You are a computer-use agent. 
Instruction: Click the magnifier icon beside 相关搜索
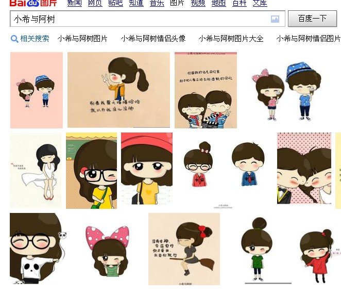click(x=14, y=39)
